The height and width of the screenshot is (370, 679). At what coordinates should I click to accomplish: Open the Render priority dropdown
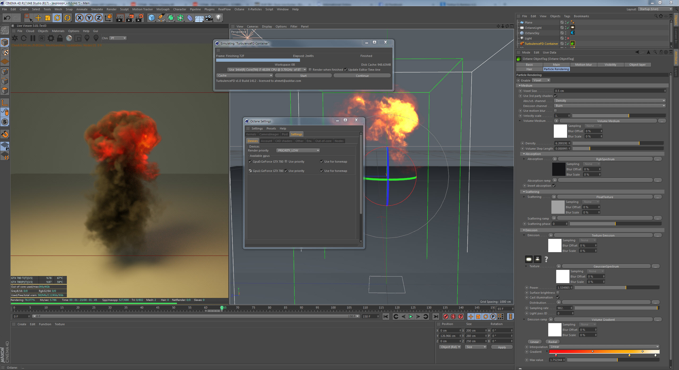(298, 150)
